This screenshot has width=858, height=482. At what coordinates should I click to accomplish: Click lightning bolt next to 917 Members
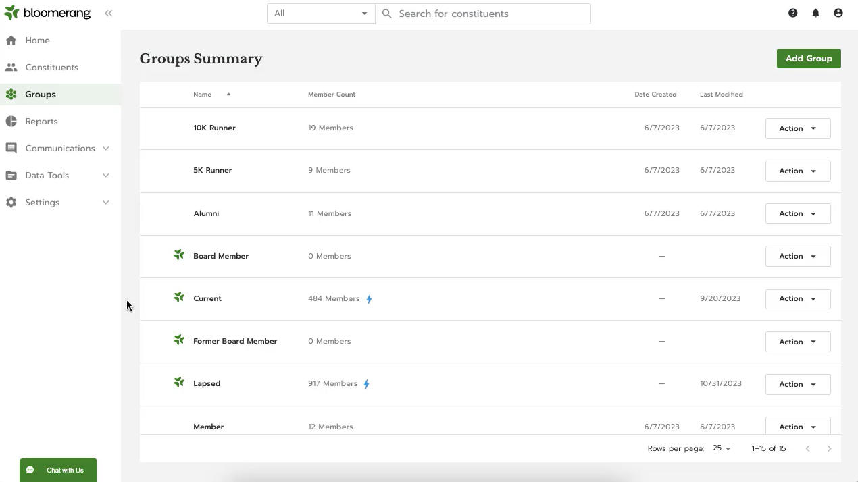[366, 384]
